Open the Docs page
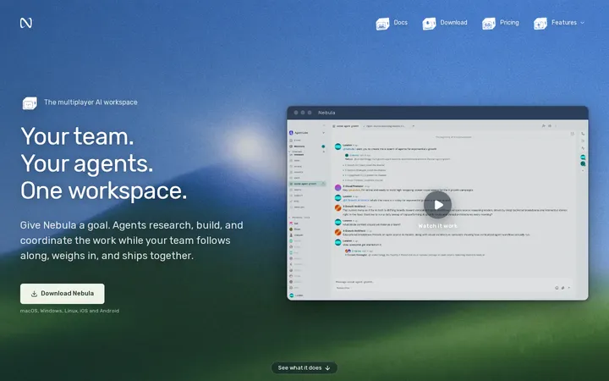The height and width of the screenshot is (381, 609). coord(392,23)
